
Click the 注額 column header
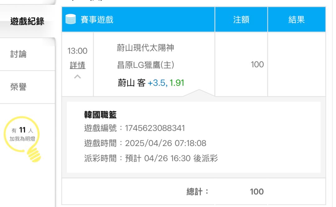coord(241,20)
